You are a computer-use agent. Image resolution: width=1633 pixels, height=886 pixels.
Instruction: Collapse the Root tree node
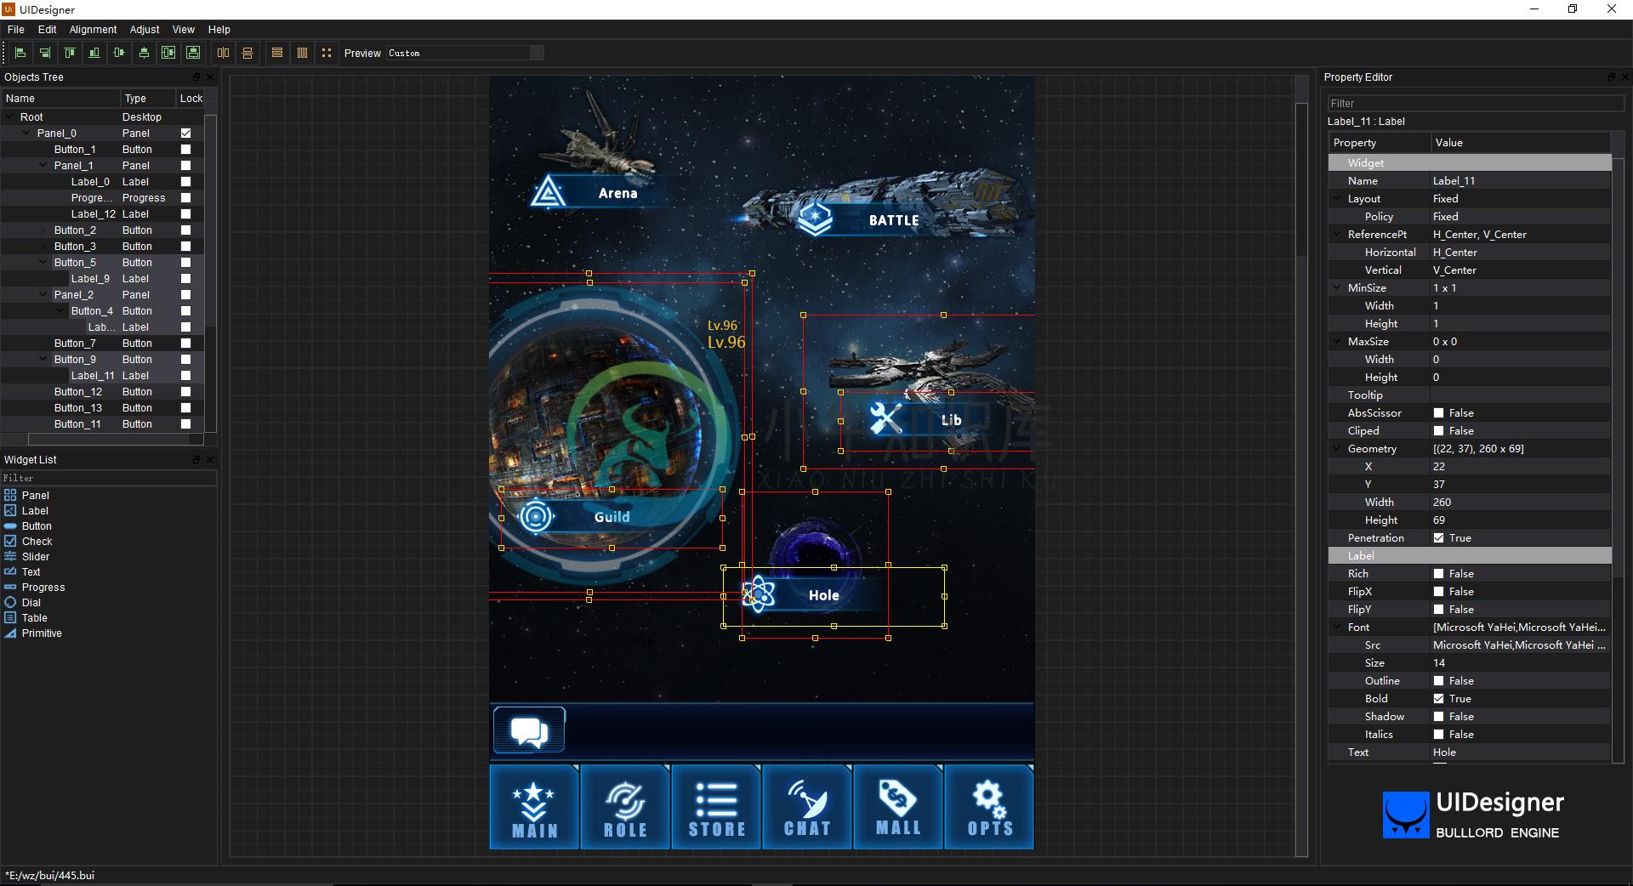10,116
